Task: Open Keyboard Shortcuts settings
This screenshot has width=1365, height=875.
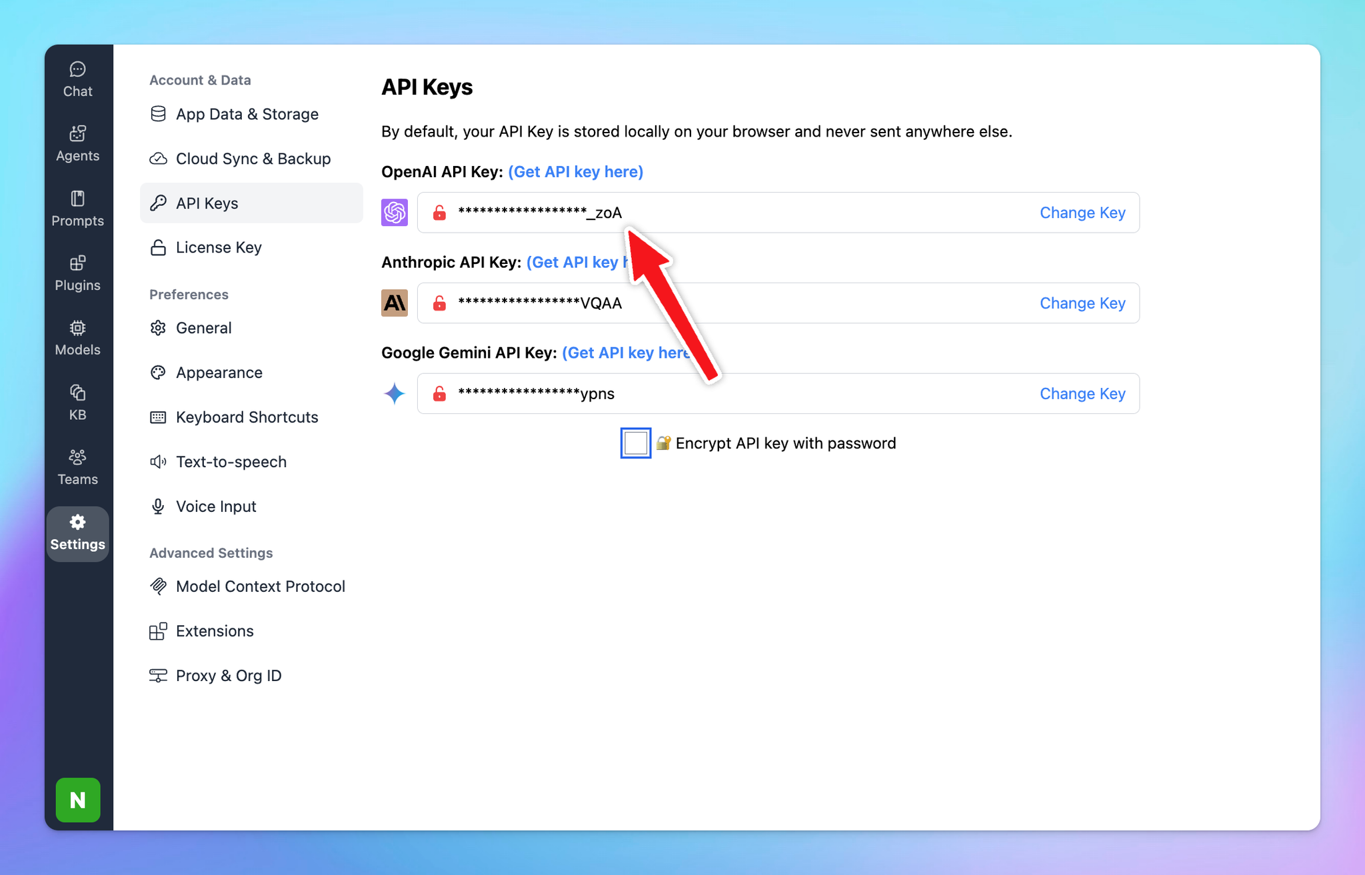Action: click(247, 417)
